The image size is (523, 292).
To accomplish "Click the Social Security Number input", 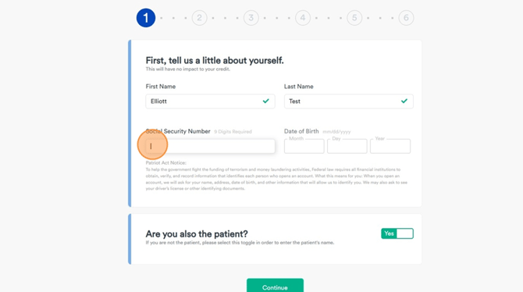I will 210,146.
